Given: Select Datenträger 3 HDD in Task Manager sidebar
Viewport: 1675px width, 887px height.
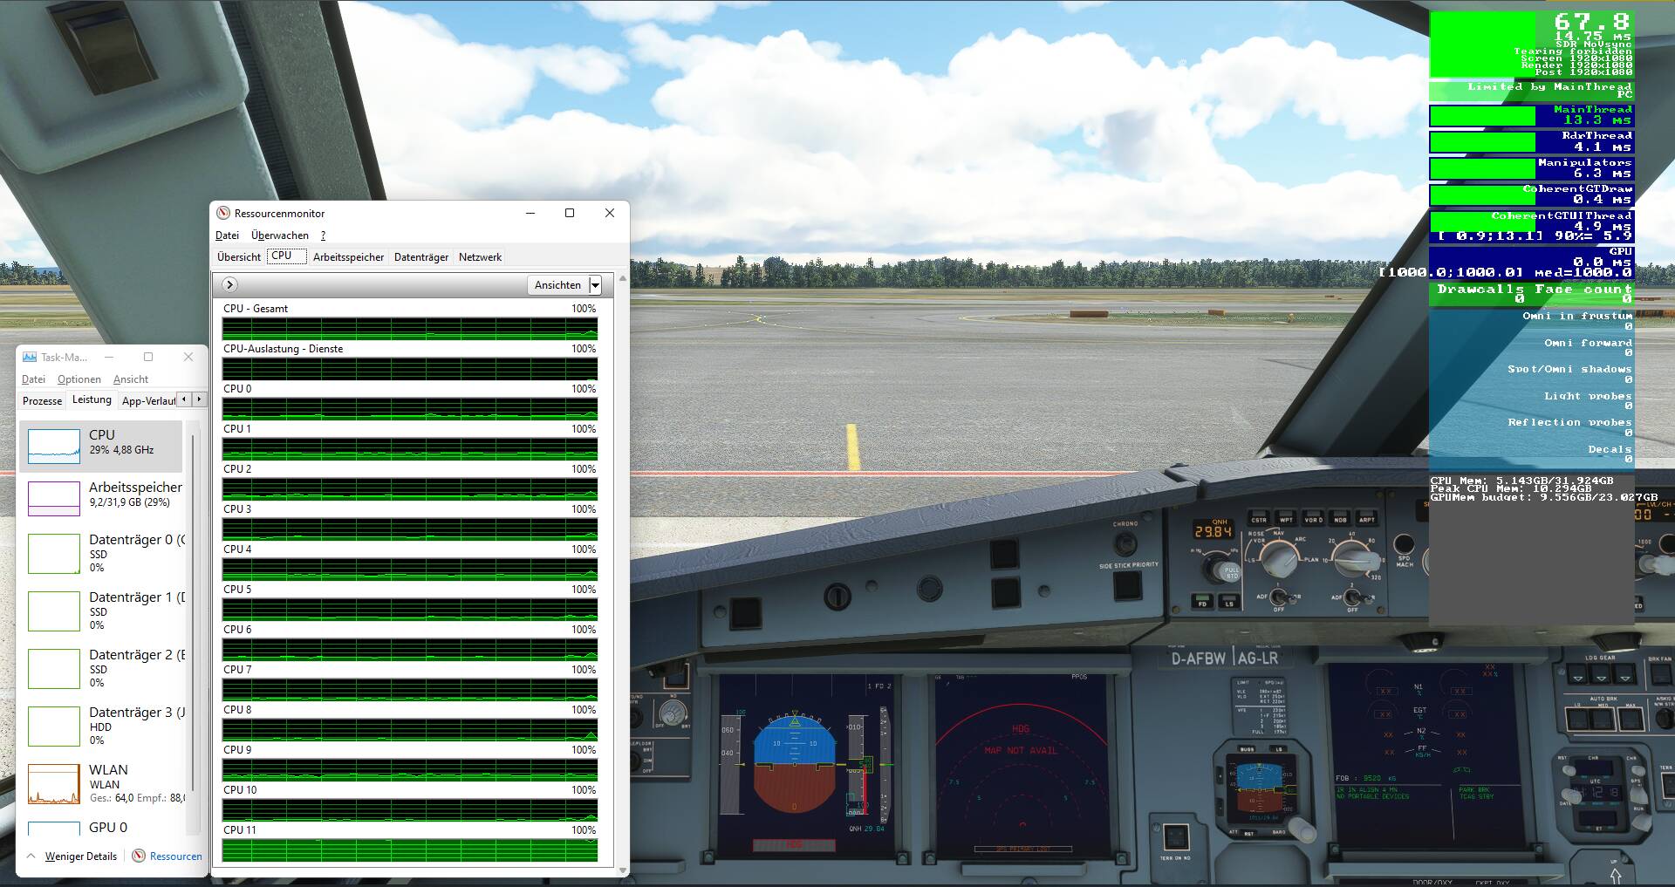Looking at the screenshot, I should [103, 726].
